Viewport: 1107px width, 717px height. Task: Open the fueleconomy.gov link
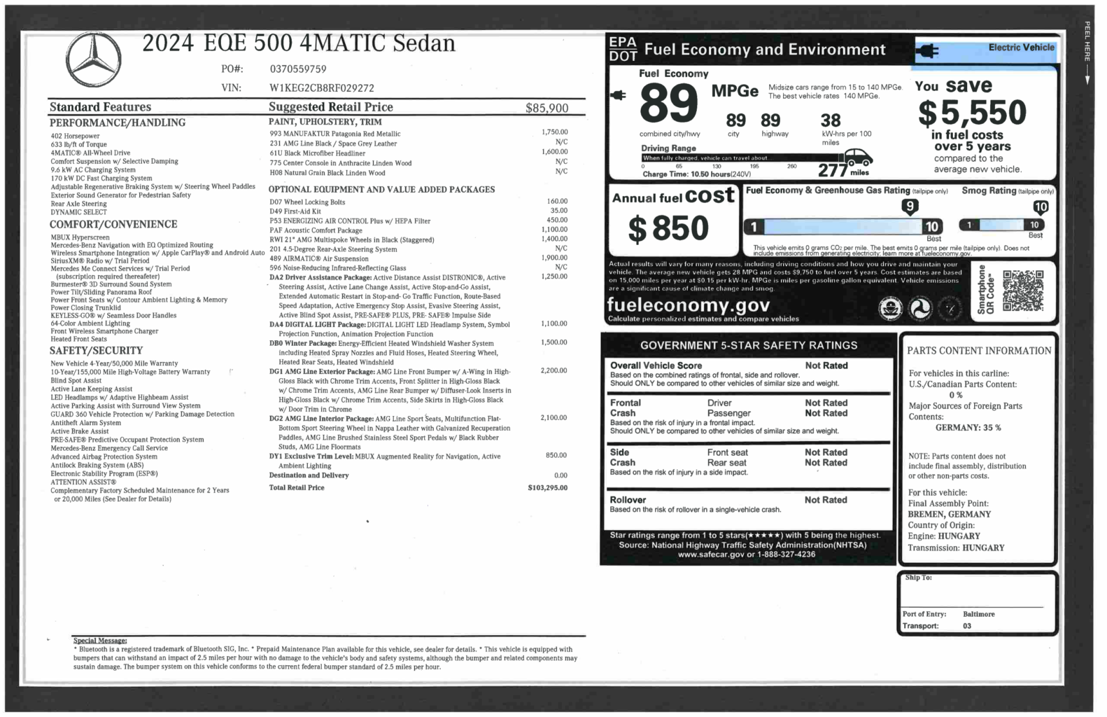(x=688, y=305)
